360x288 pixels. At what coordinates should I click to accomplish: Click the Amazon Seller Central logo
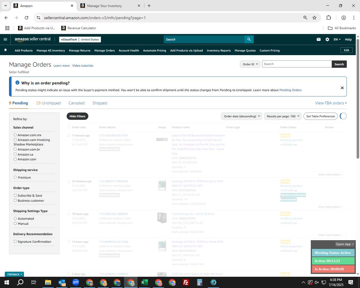pyautogui.click(x=33, y=39)
